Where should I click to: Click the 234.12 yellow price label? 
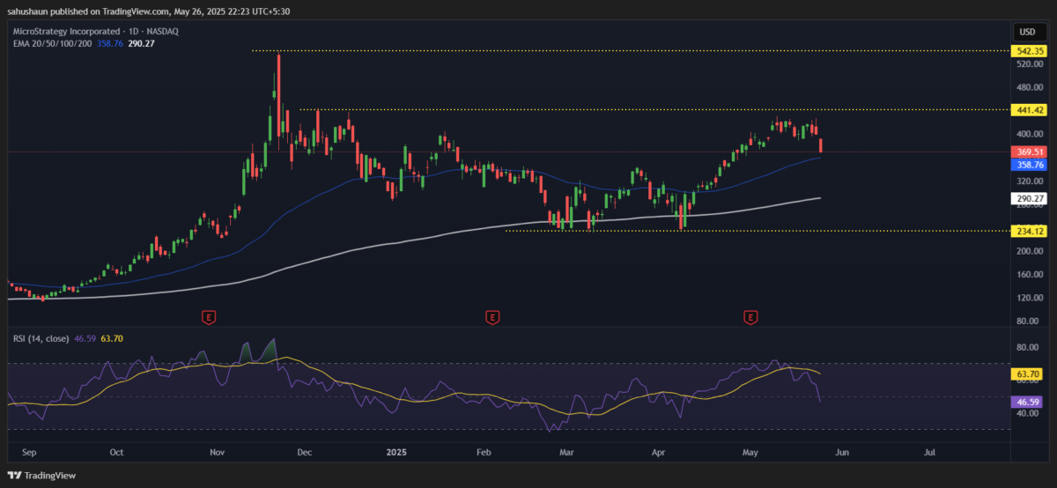[1030, 231]
